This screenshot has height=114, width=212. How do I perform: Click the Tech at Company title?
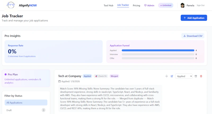(70, 76)
